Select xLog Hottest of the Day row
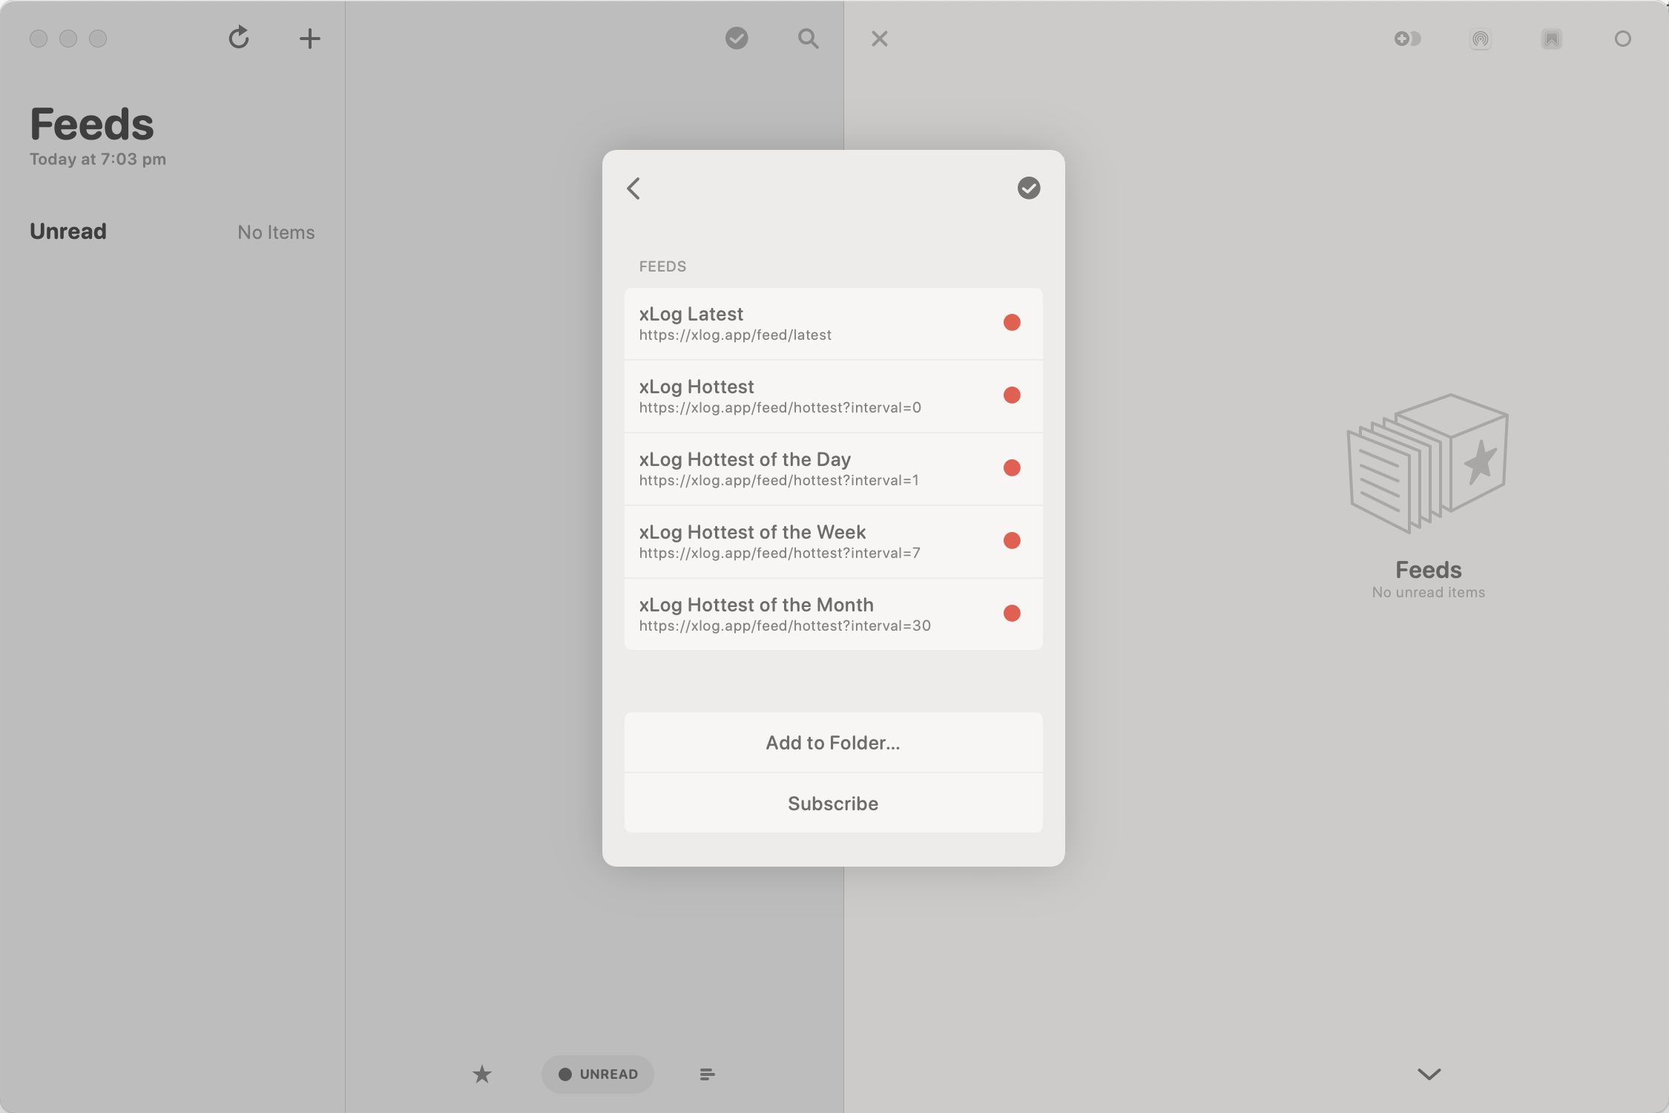Screen dimensions: 1669x1113 tap(833, 469)
